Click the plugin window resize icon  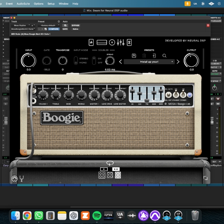point(205,178)
